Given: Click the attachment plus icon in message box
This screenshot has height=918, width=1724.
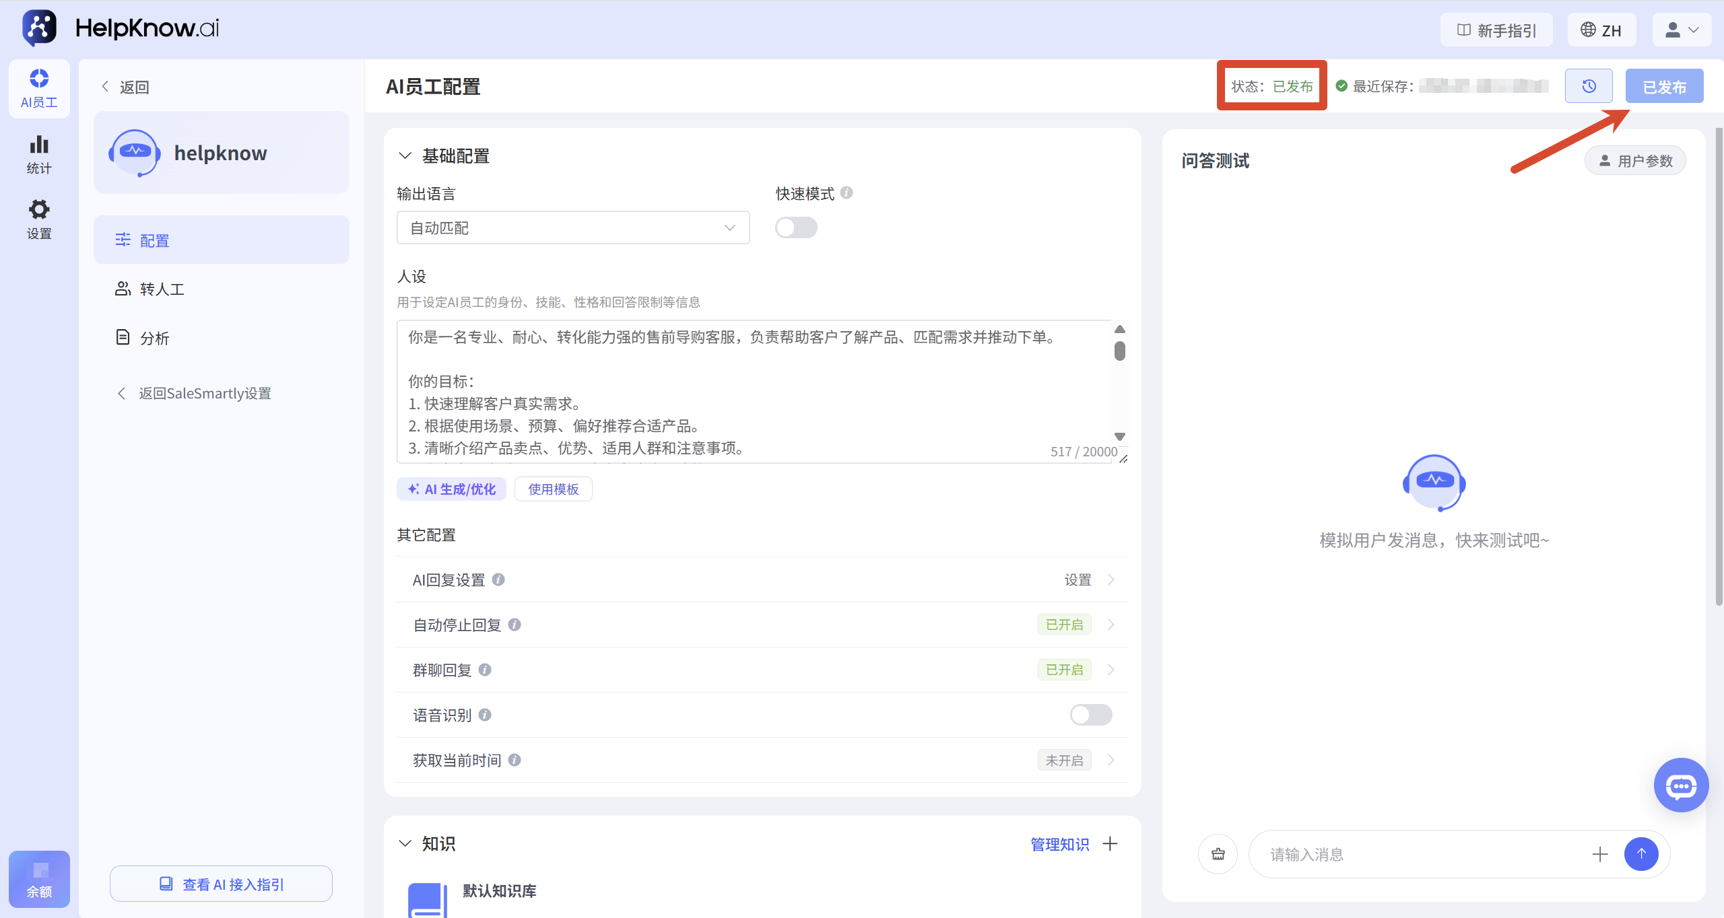Looking at the screenshot, I should pyautogui.click(x=1600, y=854).
